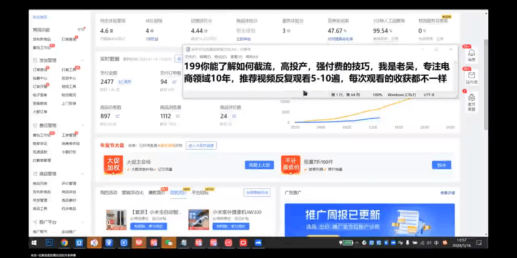Show hidden system tray icons arrow
Viewport: 517px width, 258px height.
click(358, 243)
